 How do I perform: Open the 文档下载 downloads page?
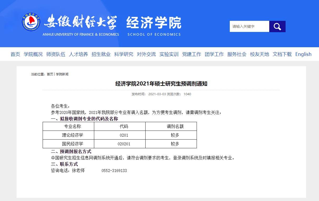282,54
